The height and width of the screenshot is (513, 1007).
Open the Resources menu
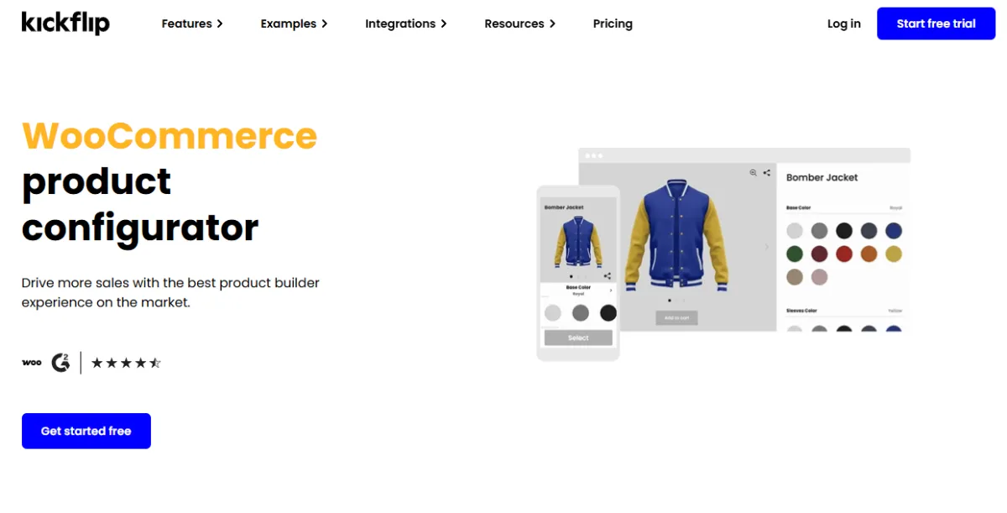519,24
